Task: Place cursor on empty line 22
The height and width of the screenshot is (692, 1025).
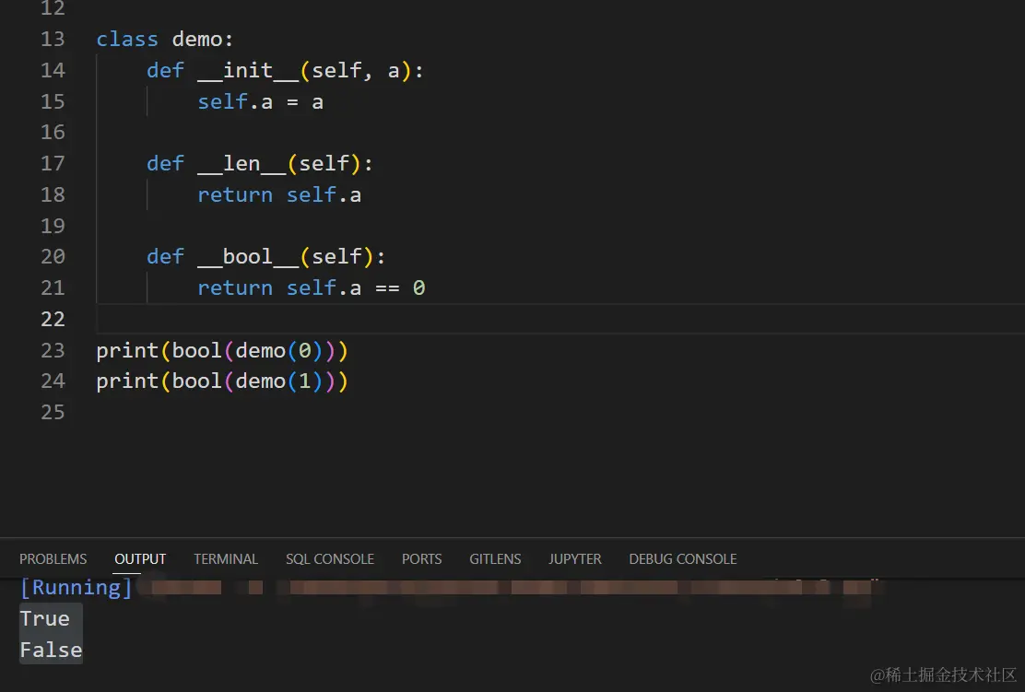Action: click(x=560, y=319)
